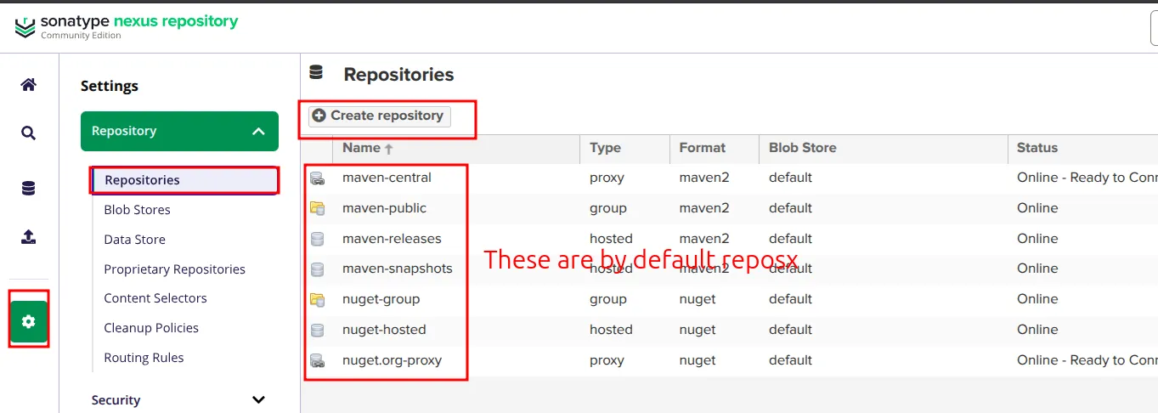Open the nuget.org-proxy repository row
1158x413 pixels.
731,360
